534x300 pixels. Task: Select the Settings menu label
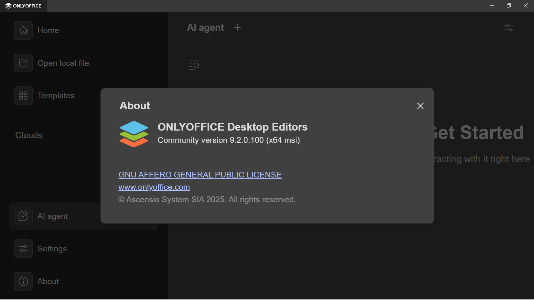point(52,249)
